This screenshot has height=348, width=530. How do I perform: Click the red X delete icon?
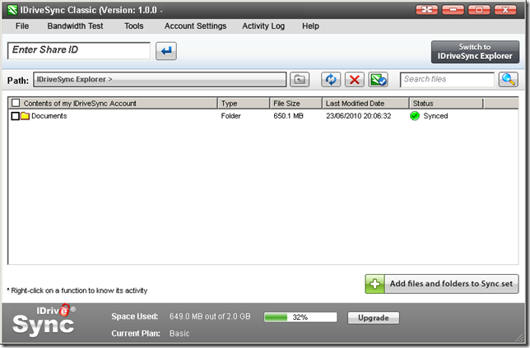tap(354, 80)
